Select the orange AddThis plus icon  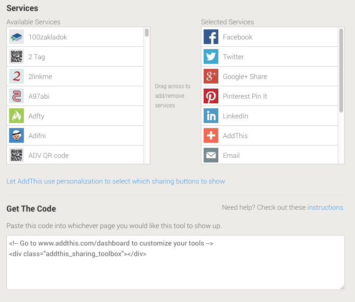(x=211, y=135)
